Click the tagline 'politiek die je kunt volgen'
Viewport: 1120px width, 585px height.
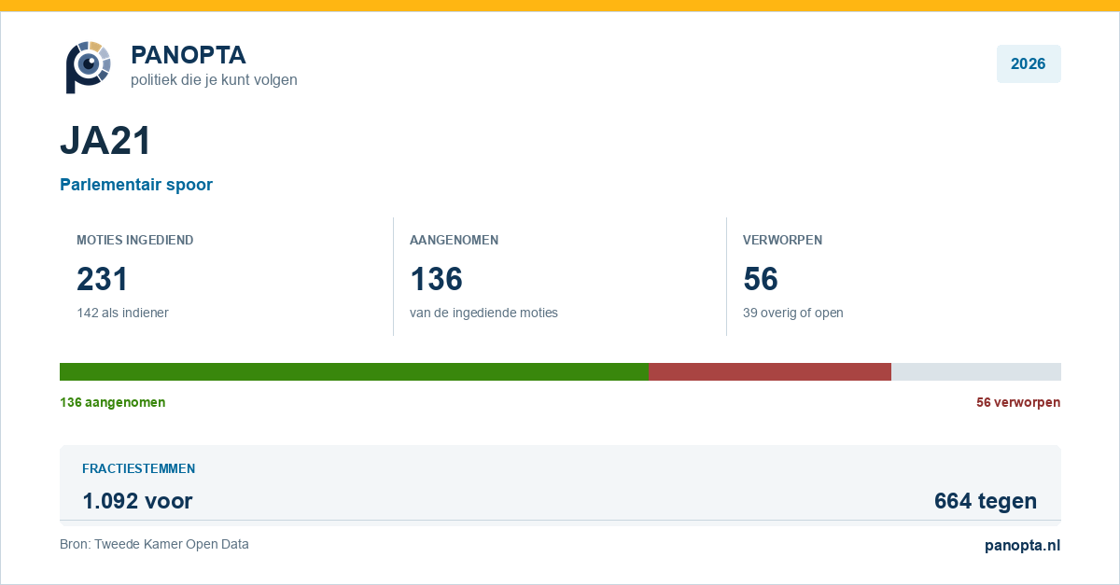pos(214,80)
